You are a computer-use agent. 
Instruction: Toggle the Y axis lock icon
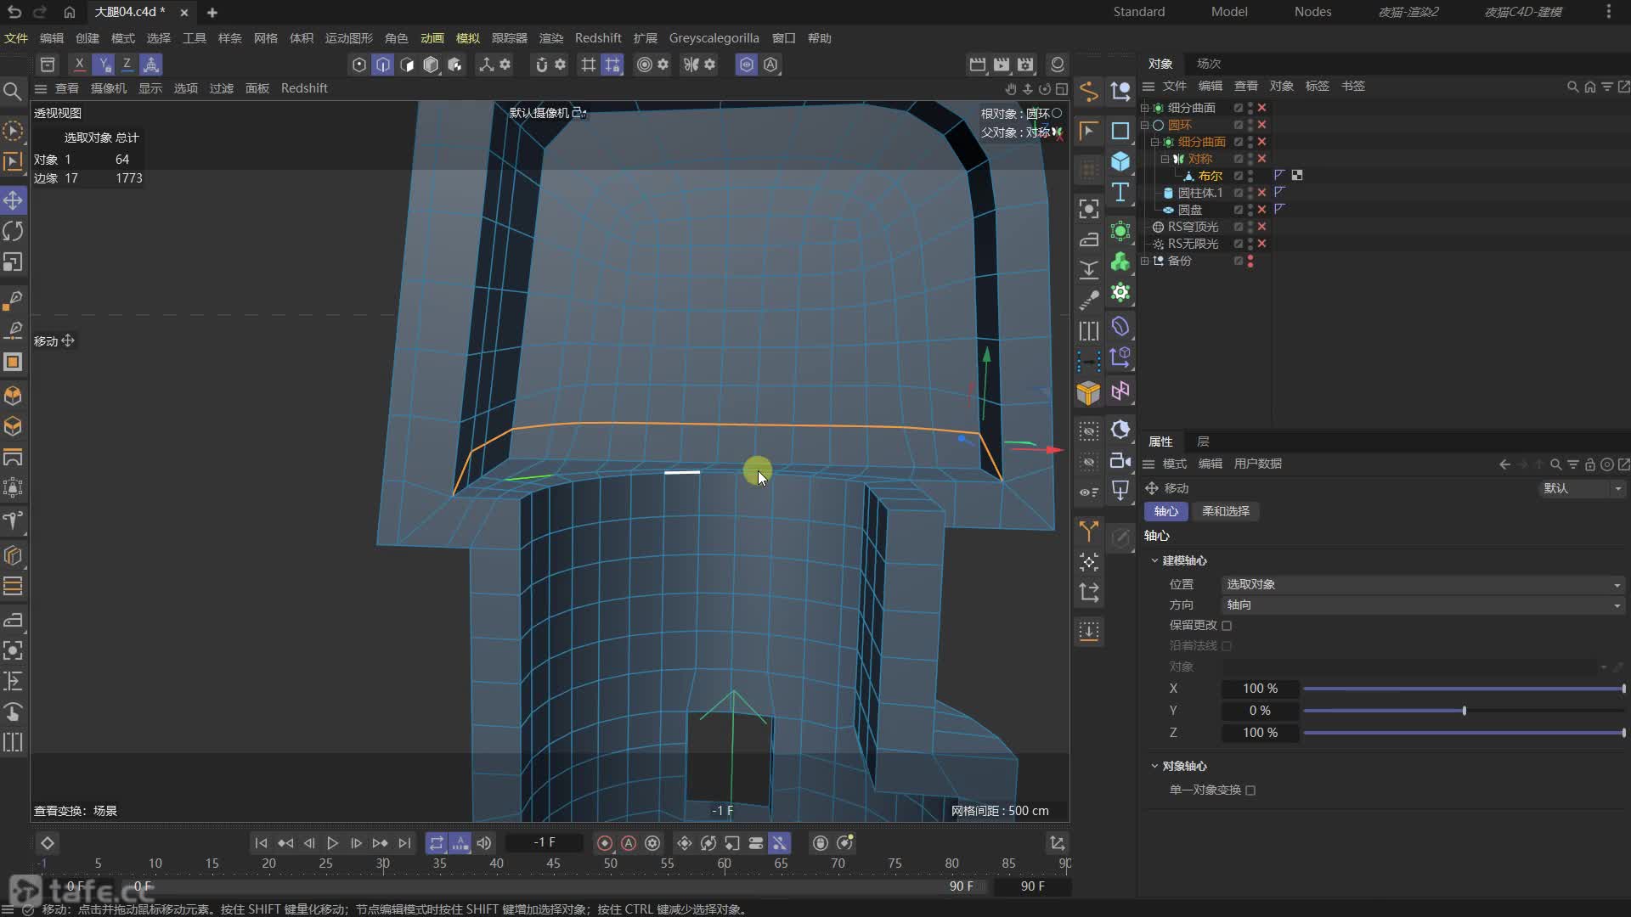coord(103,65)
